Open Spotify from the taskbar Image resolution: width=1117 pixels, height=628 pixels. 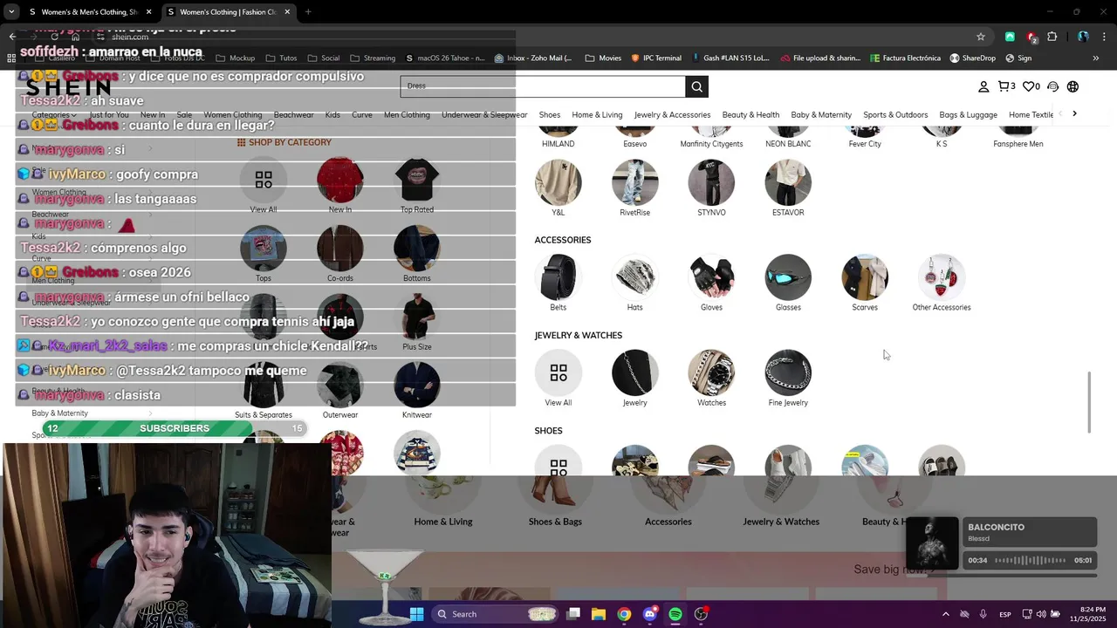coord(675,614)
